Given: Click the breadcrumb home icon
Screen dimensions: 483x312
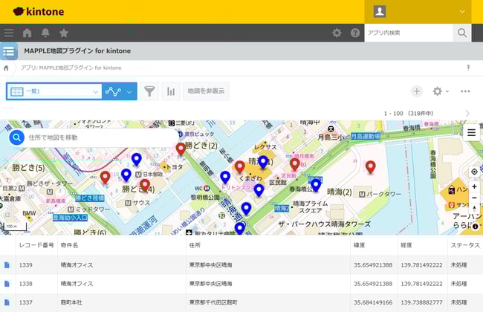Looking at the screenshot, I should click(x=6, y=68).
